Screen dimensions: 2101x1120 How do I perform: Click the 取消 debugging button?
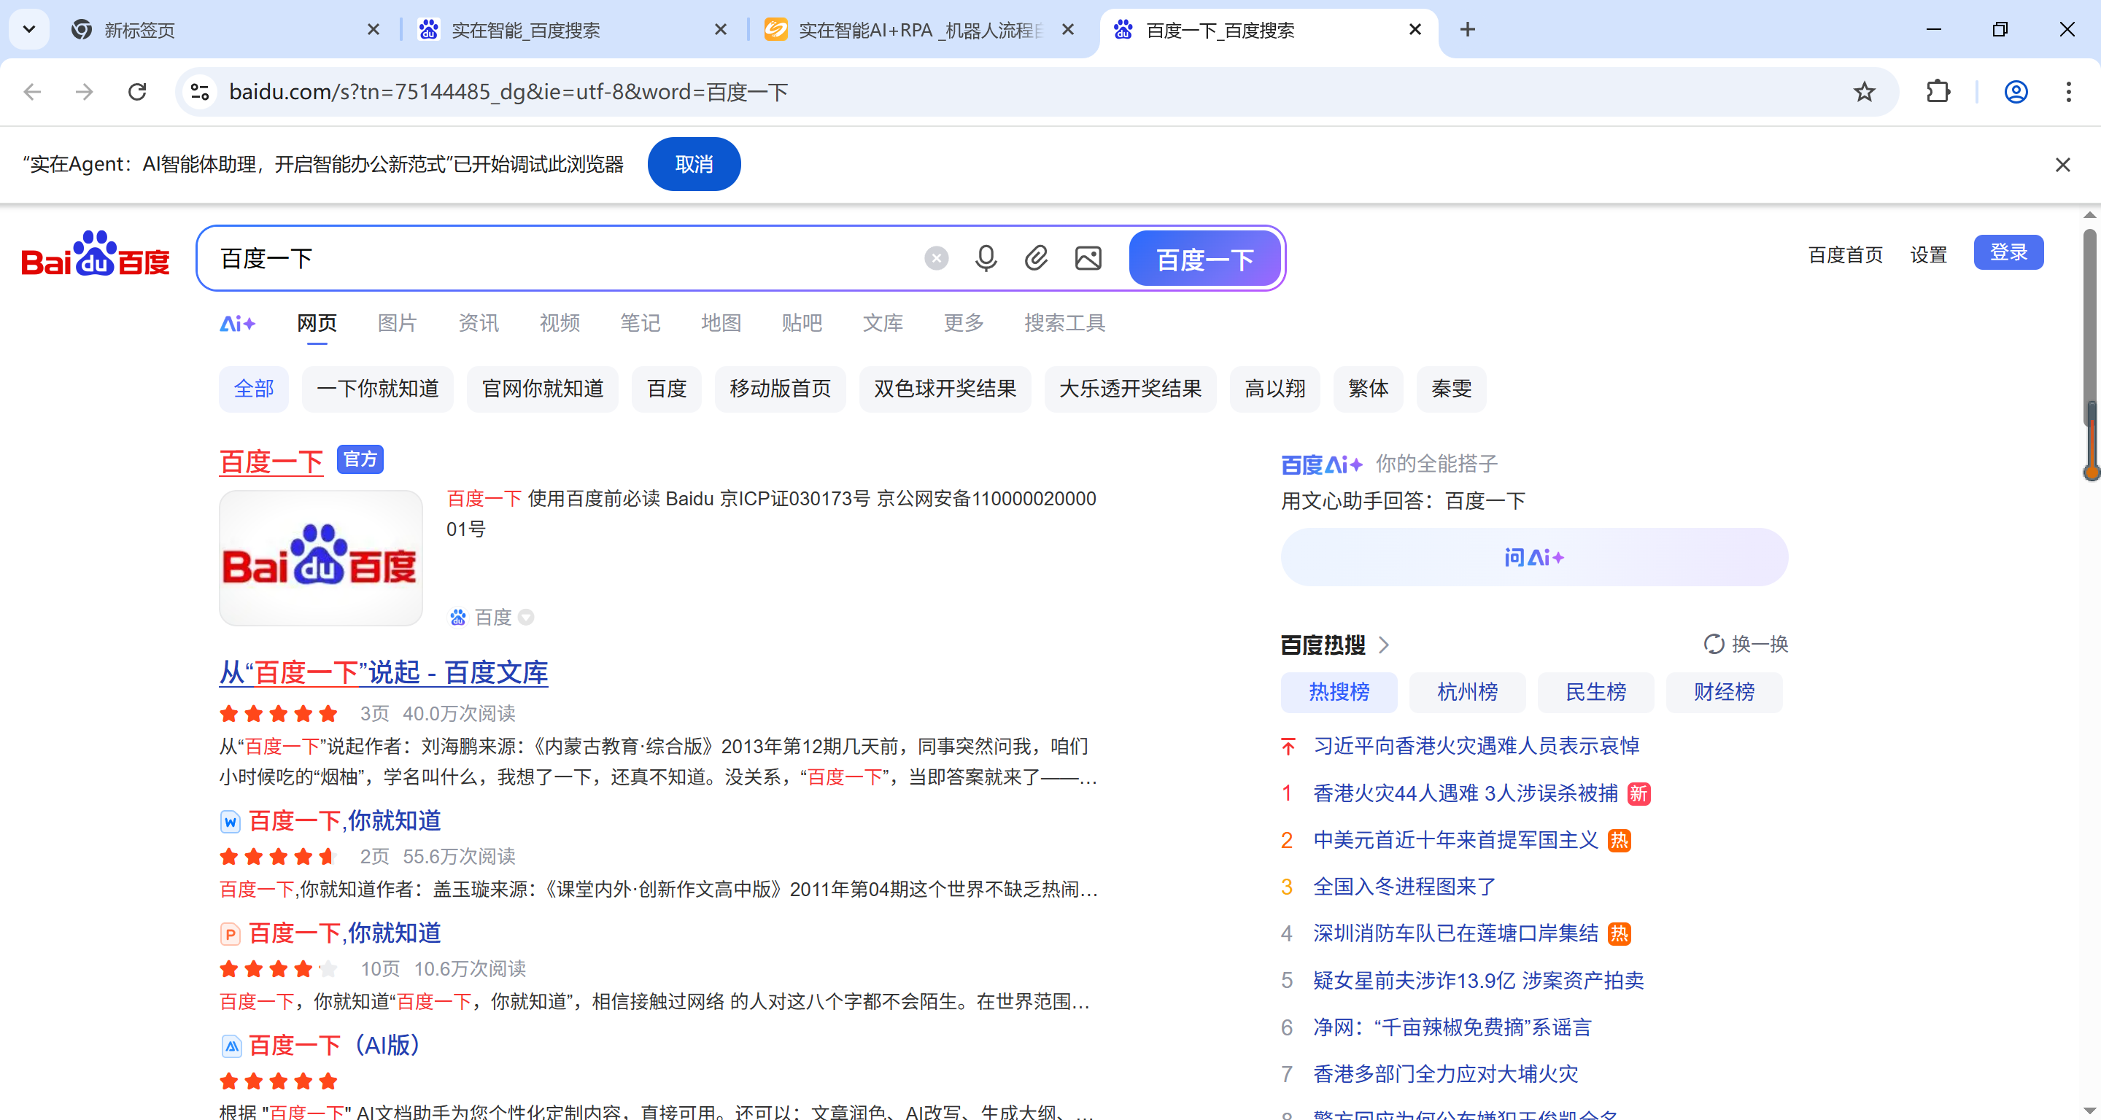point(693,165)
